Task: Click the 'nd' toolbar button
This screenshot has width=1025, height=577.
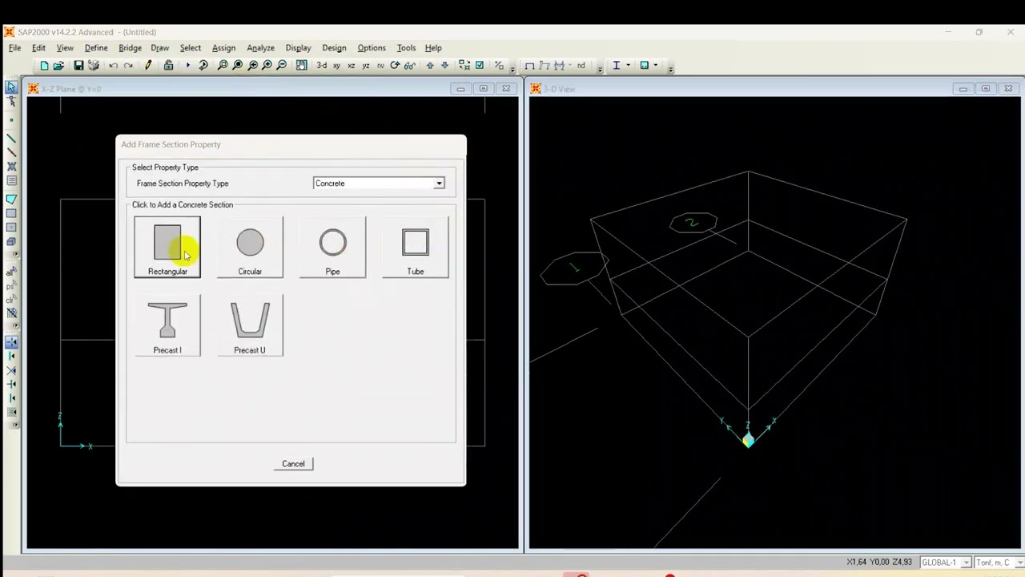Action: pyautogui.click(x=581, y=65)
